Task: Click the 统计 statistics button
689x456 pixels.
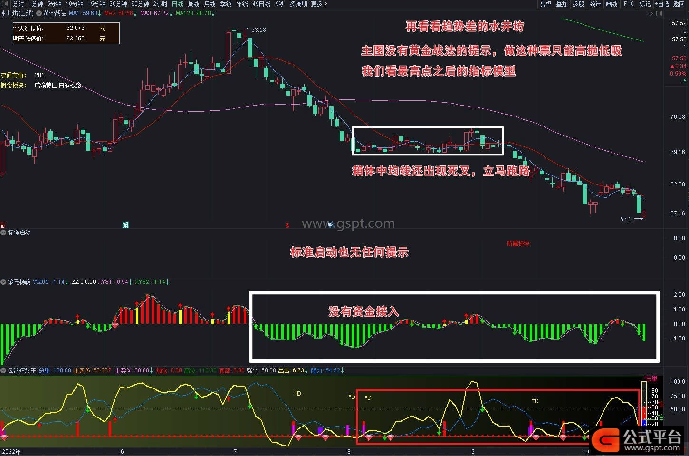Action: (x=595, y=4)
